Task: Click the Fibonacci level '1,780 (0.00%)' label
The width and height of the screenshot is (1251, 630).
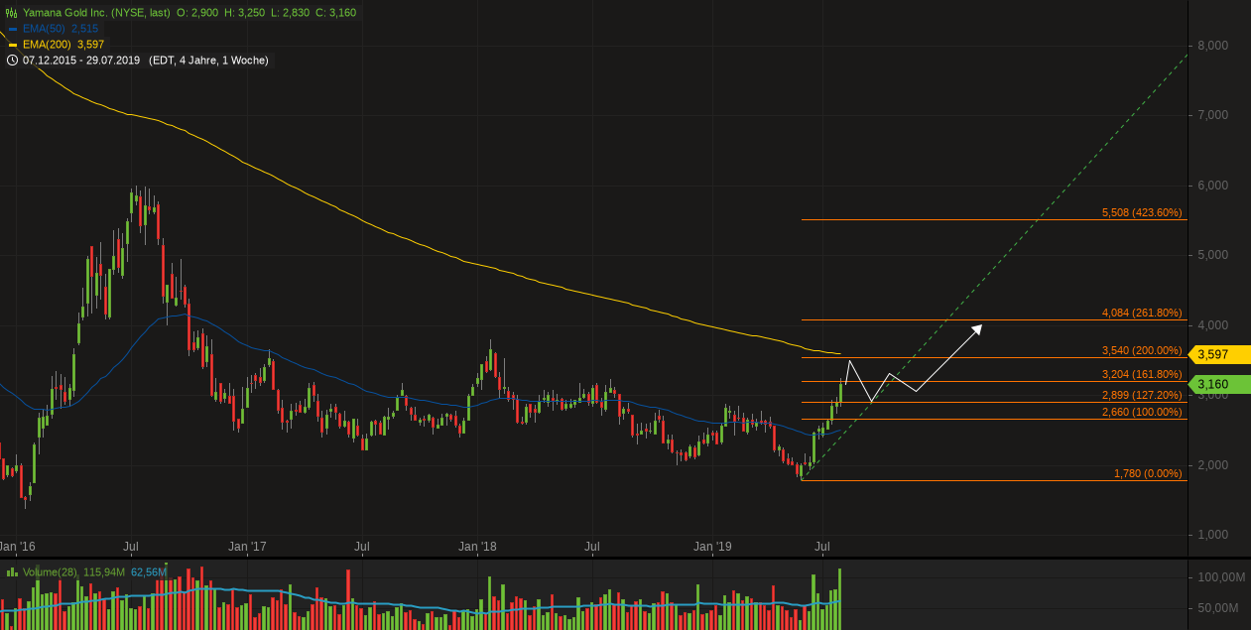Action: coord(1147,474)
